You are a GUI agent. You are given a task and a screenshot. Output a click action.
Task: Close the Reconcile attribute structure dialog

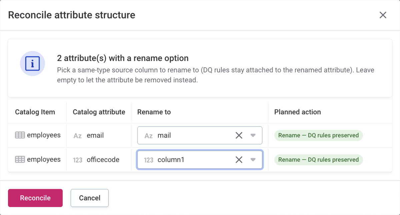[x=383, y=15]
